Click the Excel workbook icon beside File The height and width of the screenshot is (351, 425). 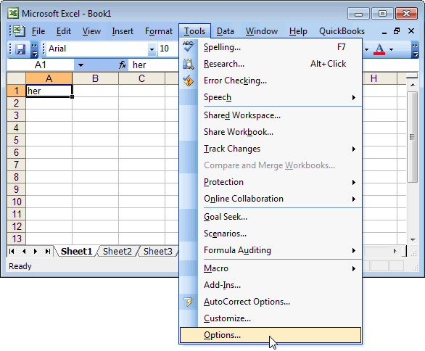tap(19, 31)
